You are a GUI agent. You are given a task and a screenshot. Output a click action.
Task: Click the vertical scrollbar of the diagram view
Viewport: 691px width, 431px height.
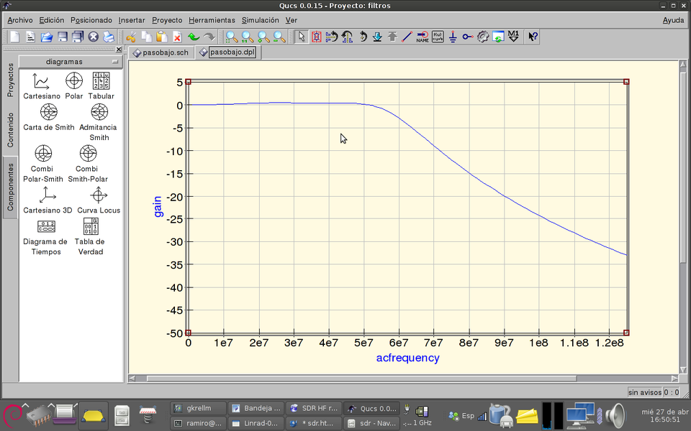click(684, 215)
